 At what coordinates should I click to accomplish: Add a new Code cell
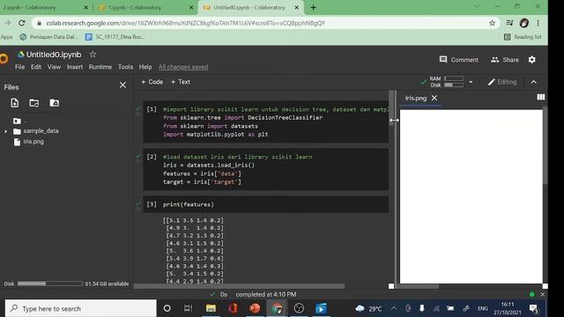[x=152, y=82]
